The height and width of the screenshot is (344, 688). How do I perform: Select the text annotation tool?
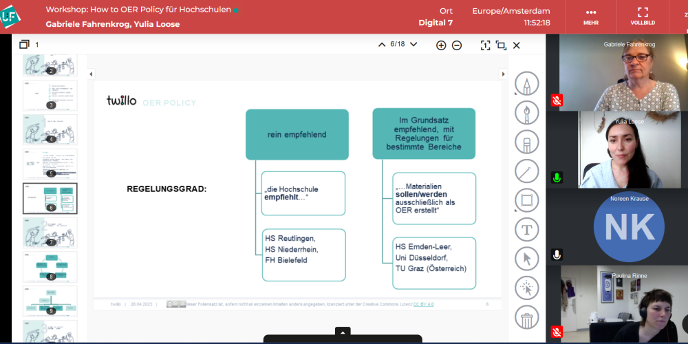click(527, 230)
